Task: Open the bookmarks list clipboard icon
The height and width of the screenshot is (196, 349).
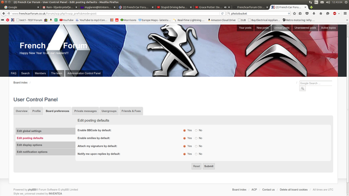Action: pos(300,14)
